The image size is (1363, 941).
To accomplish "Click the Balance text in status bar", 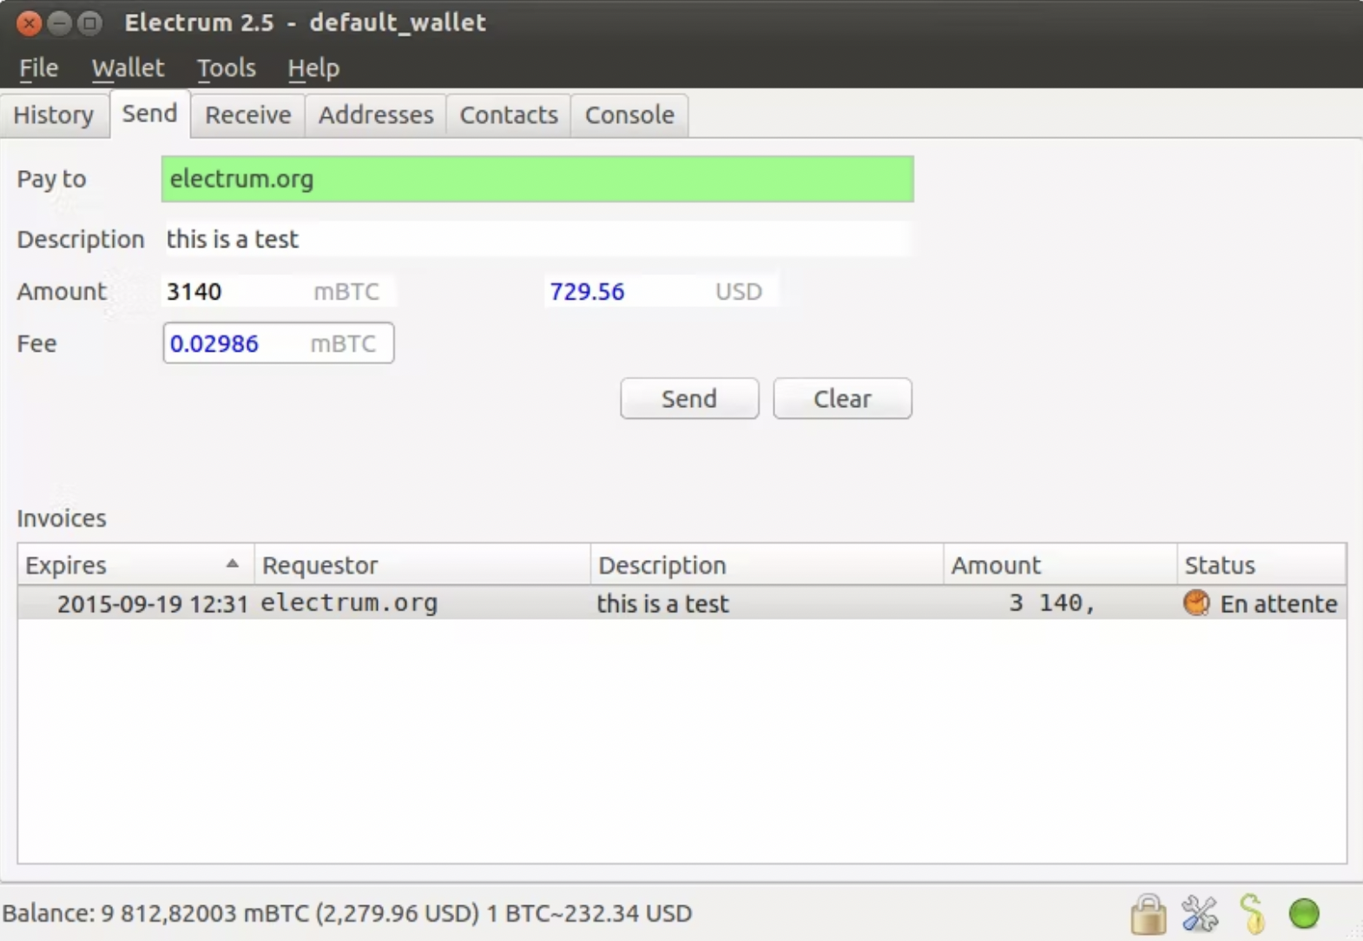I will coord(347,913).
